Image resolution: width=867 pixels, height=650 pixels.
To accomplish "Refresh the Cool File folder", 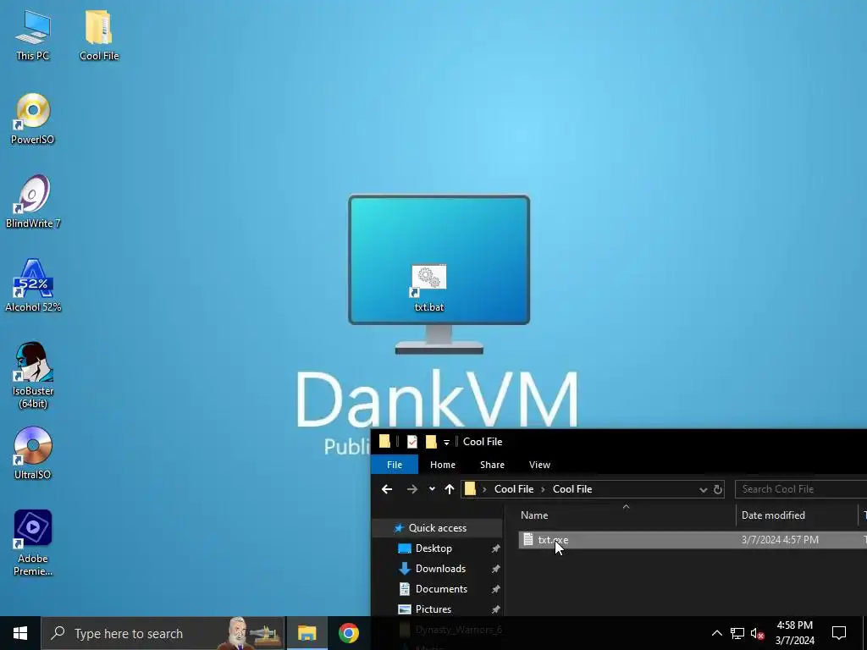I will 718,489.
